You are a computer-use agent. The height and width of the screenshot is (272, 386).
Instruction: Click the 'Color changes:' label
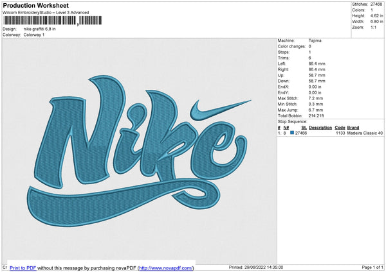click(291, 46)
